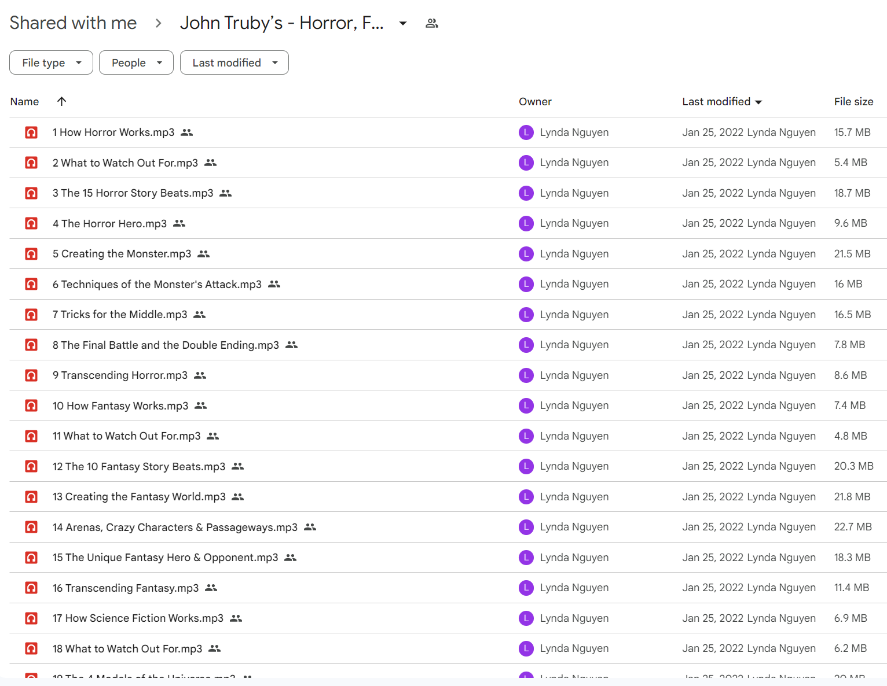Viewport: 887px width, 686px height.
Task: Click the shared people icon beside the folder title
Action: (432, 23)
